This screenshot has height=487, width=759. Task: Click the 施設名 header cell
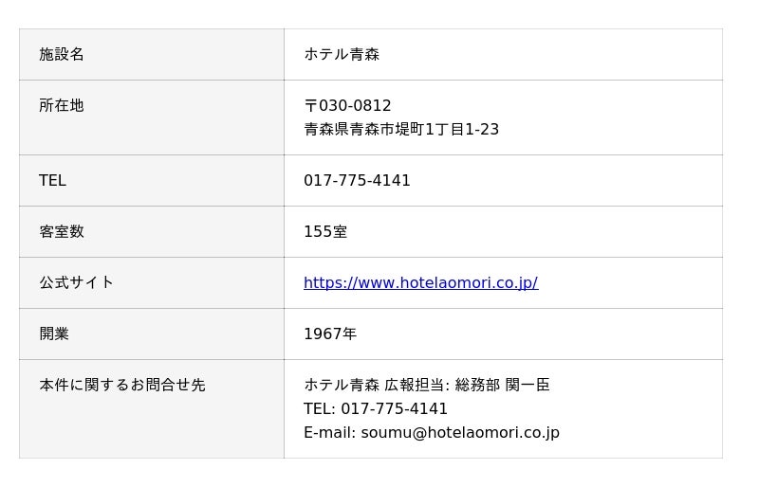(x=62, y=54)
